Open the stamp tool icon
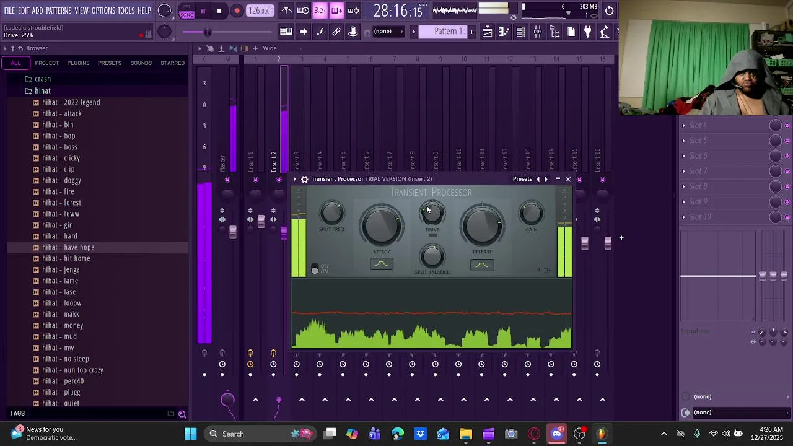The image size is (793, 446). coord(353,32)
